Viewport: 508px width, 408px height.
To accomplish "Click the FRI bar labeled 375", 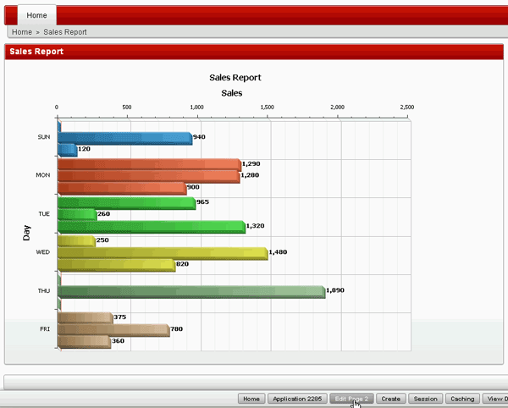I will [x=86, y=318].
